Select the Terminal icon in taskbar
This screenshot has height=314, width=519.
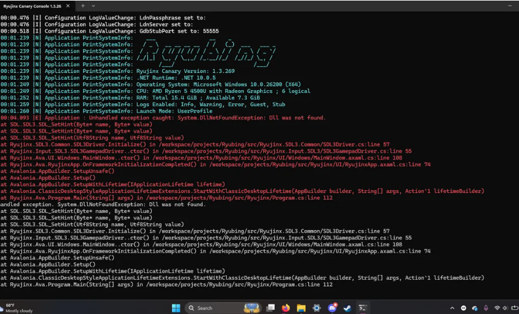pyautogui.click(x=362, y=308)
